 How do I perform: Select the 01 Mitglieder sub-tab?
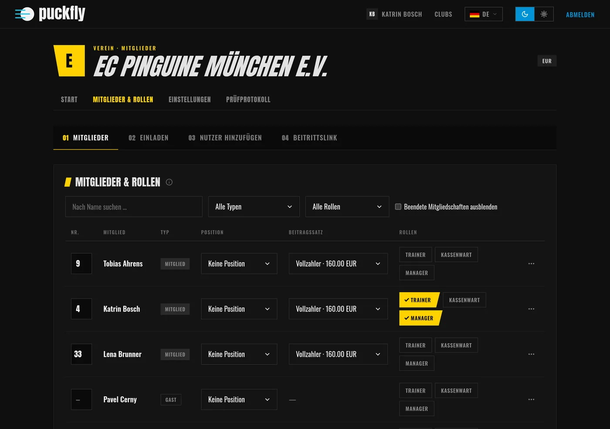click(85, 138)
